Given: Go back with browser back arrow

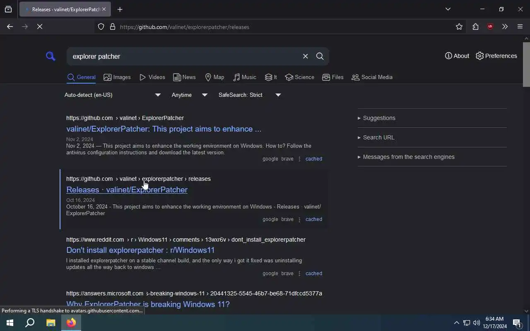Looking at the screenshot, I should tap(10, 26).
